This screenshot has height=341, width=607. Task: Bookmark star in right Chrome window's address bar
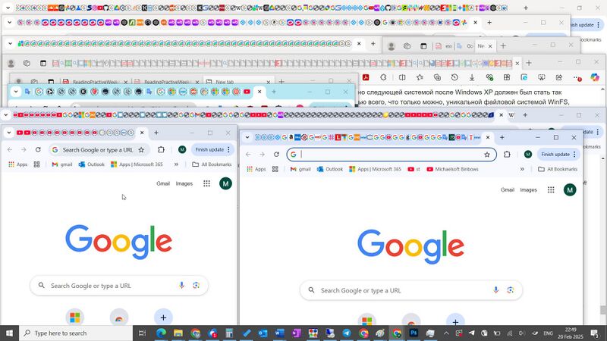click(x=487, y=155)
